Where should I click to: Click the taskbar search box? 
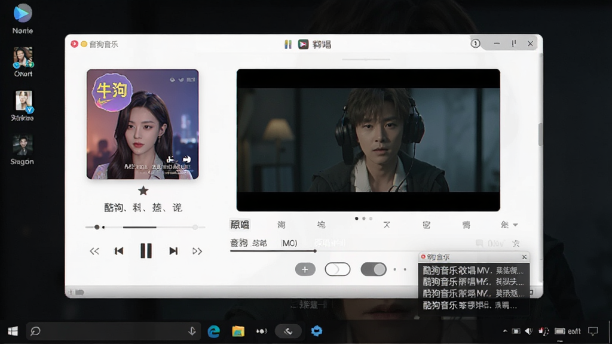coord(113,331)
